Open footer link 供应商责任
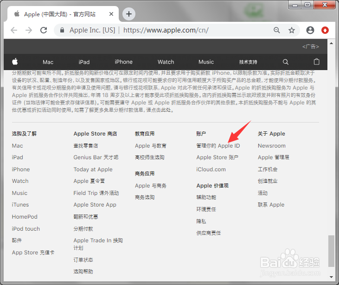This screenshot has width=339, height=285. pos(208,233)
